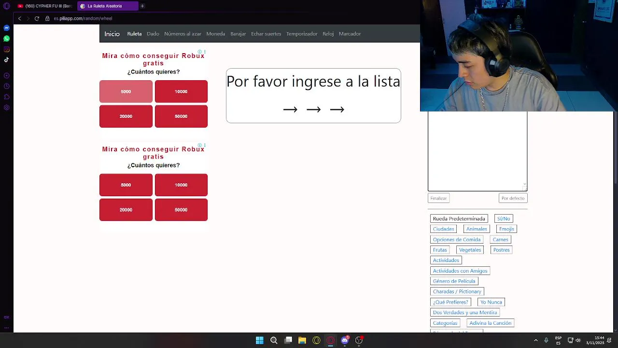Select Género de Película preset
618x348 pixels.
[x=454, y=281]
